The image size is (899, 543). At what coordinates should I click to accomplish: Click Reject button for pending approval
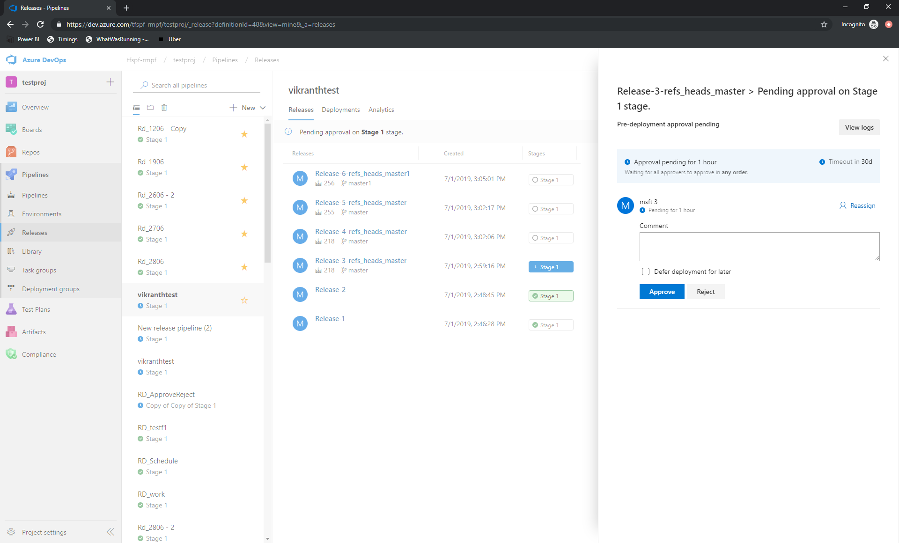[706, 292]
